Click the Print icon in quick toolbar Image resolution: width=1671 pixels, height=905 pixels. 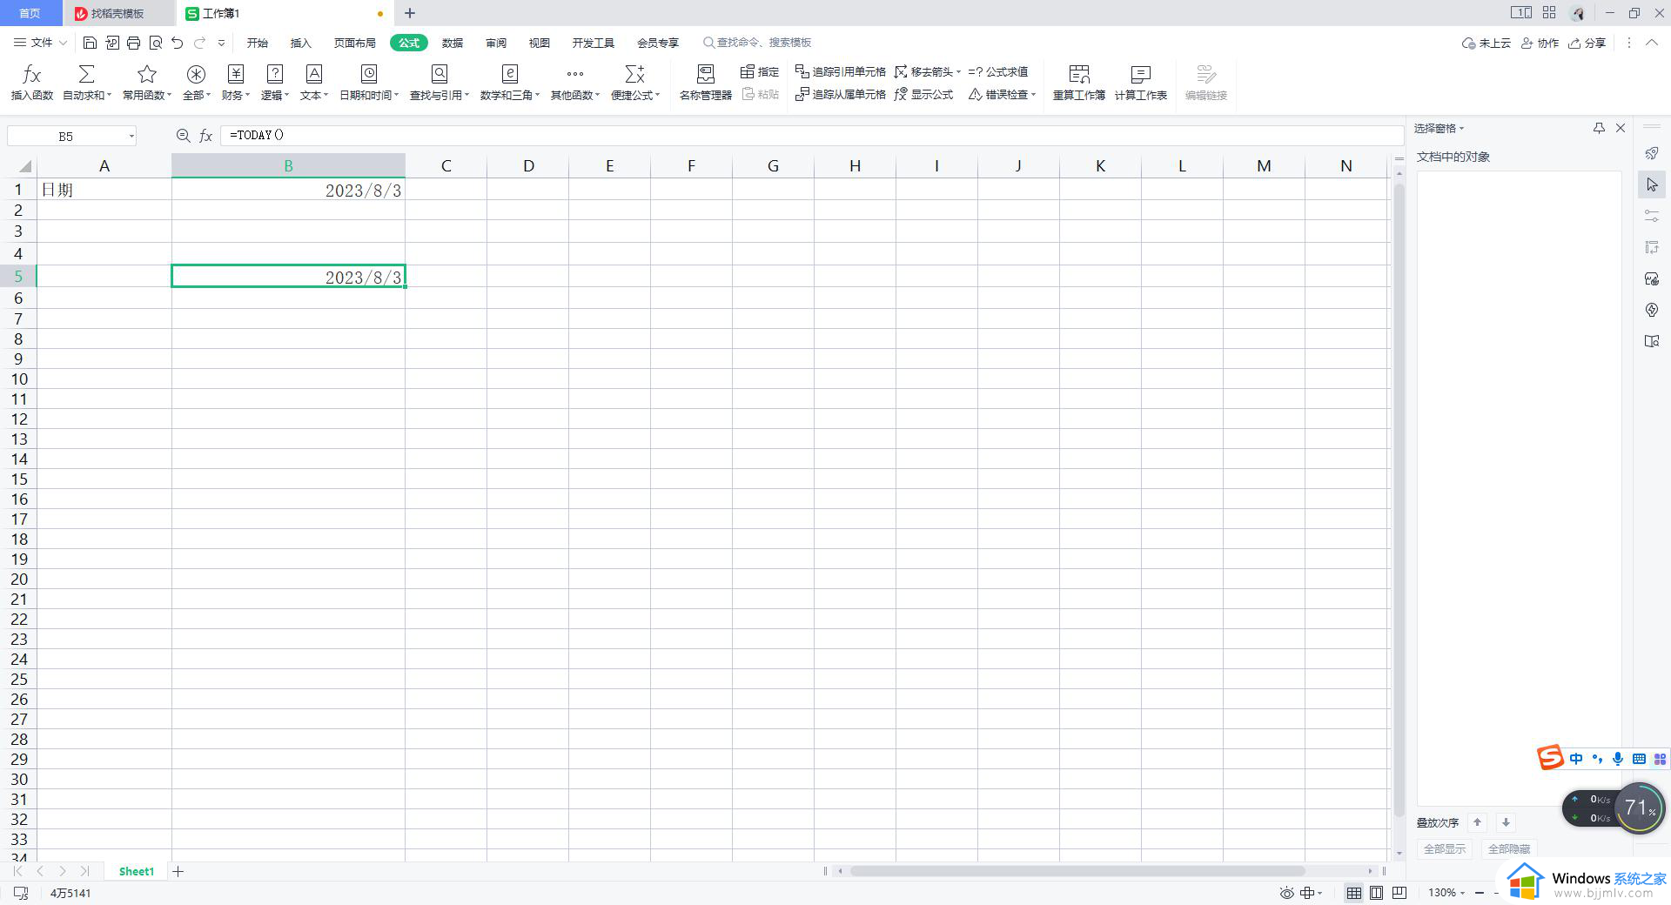pyautogui.click(x=133, y=43)
